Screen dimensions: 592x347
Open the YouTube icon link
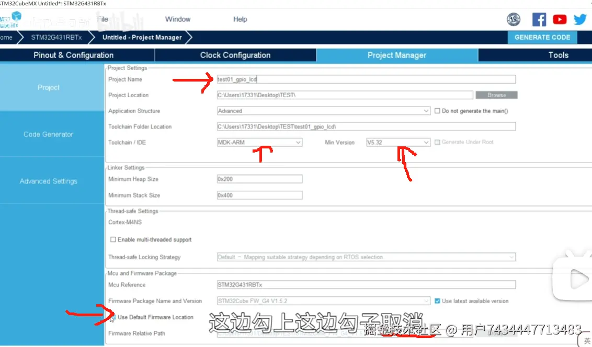(560, 19)
